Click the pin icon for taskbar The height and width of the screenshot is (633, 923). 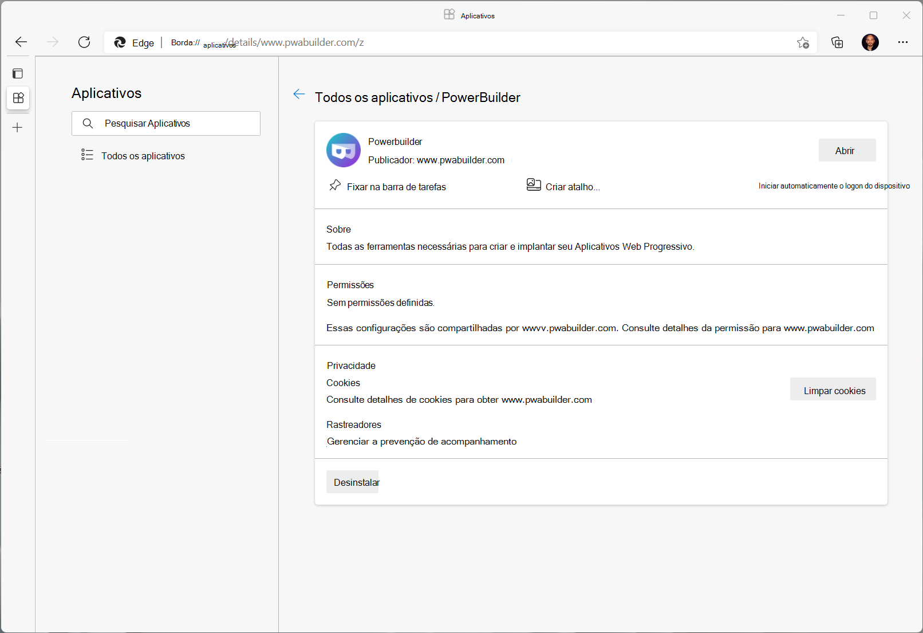coord(335,185)
